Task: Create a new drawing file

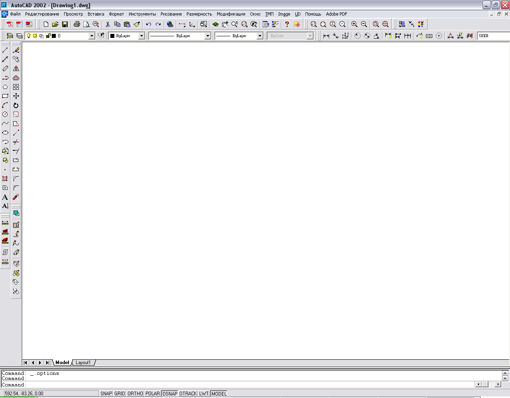Action: point(46,24)
